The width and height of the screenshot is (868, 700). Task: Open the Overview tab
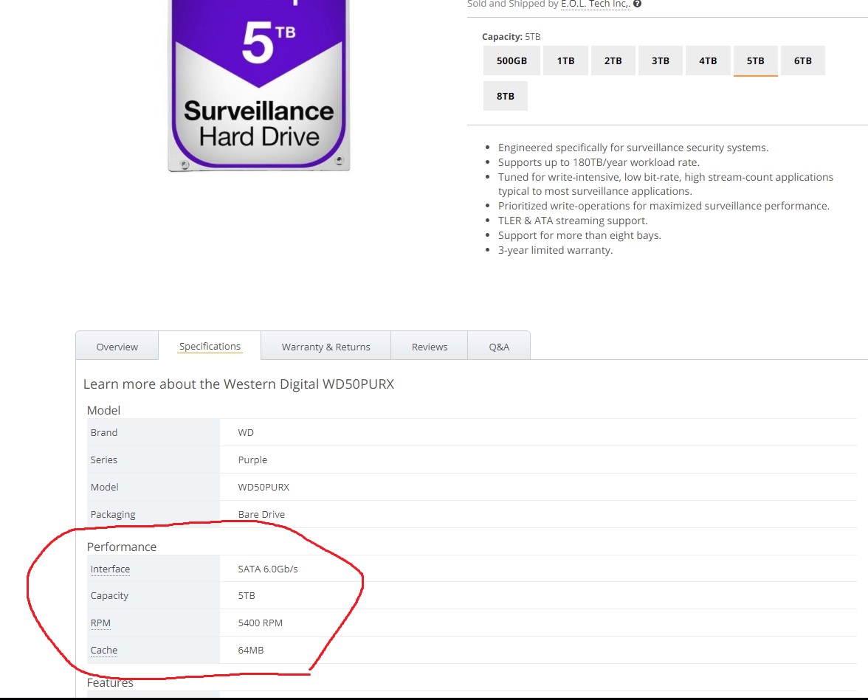[117, 347]
